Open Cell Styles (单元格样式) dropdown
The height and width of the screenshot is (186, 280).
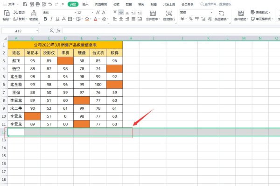(x=262, y=19)
